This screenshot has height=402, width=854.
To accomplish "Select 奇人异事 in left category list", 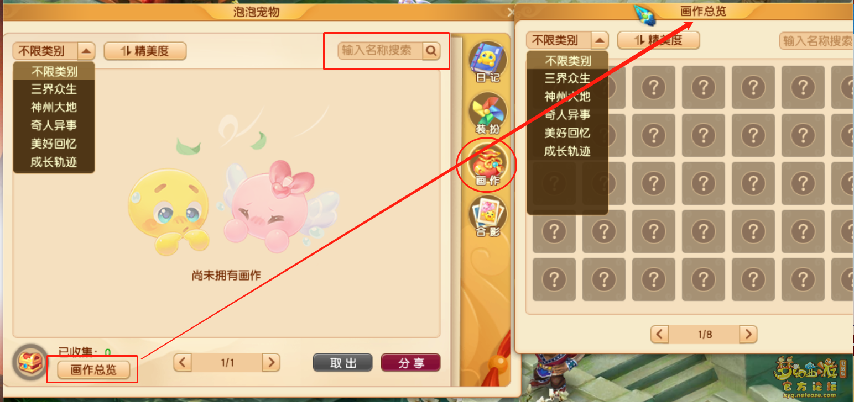I will click(54, 126).
